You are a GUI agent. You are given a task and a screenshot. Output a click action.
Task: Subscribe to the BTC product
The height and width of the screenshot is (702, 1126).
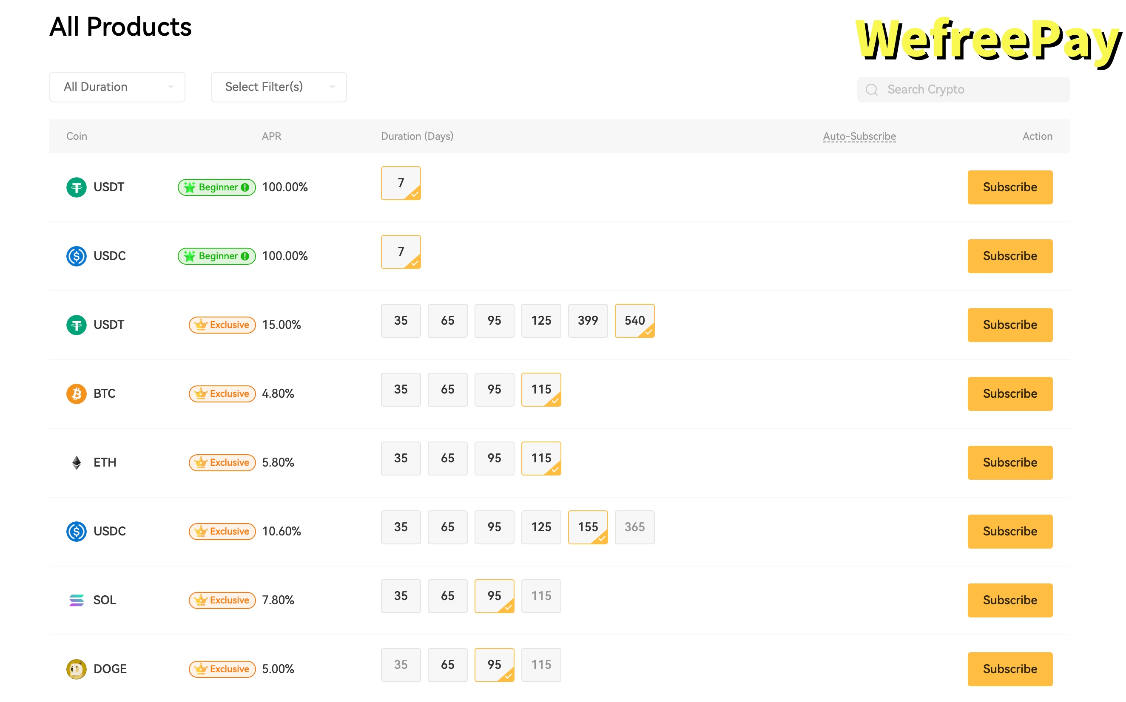(1010, 394)
